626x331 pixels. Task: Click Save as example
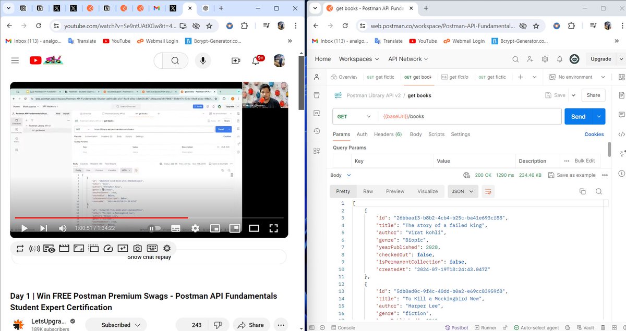tap(571, 175)
